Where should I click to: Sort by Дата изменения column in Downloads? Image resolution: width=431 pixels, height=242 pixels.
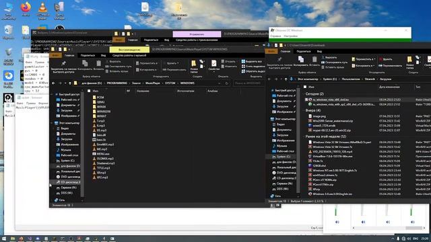389,87
